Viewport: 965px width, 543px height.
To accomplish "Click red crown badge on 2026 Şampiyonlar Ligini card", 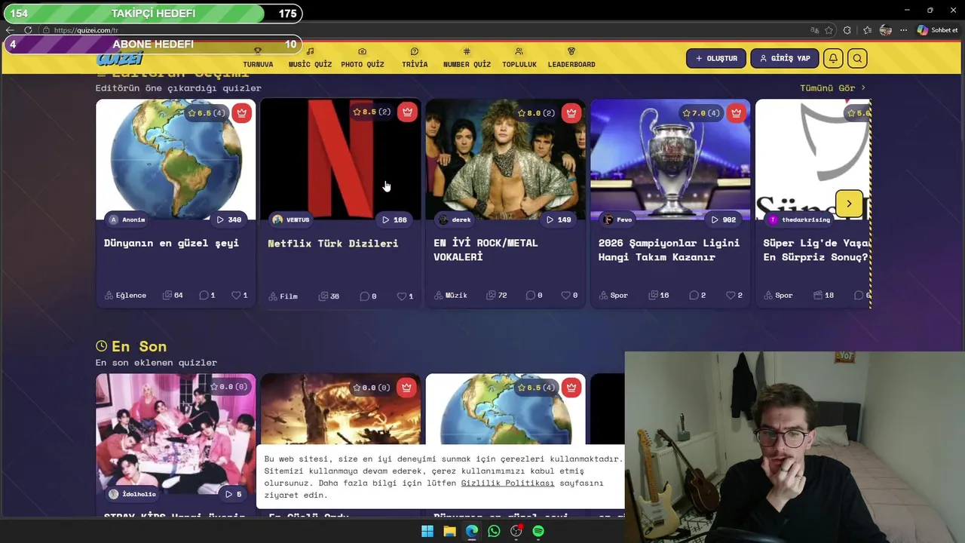I will coord(736,113).
